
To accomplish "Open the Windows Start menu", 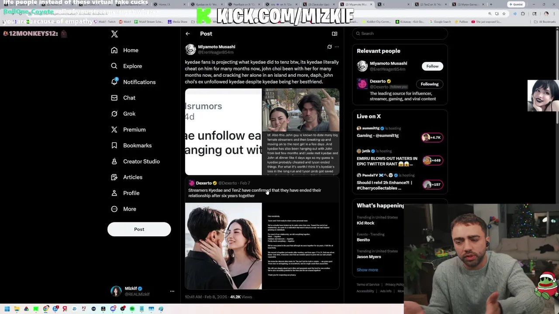I will 7,309.
